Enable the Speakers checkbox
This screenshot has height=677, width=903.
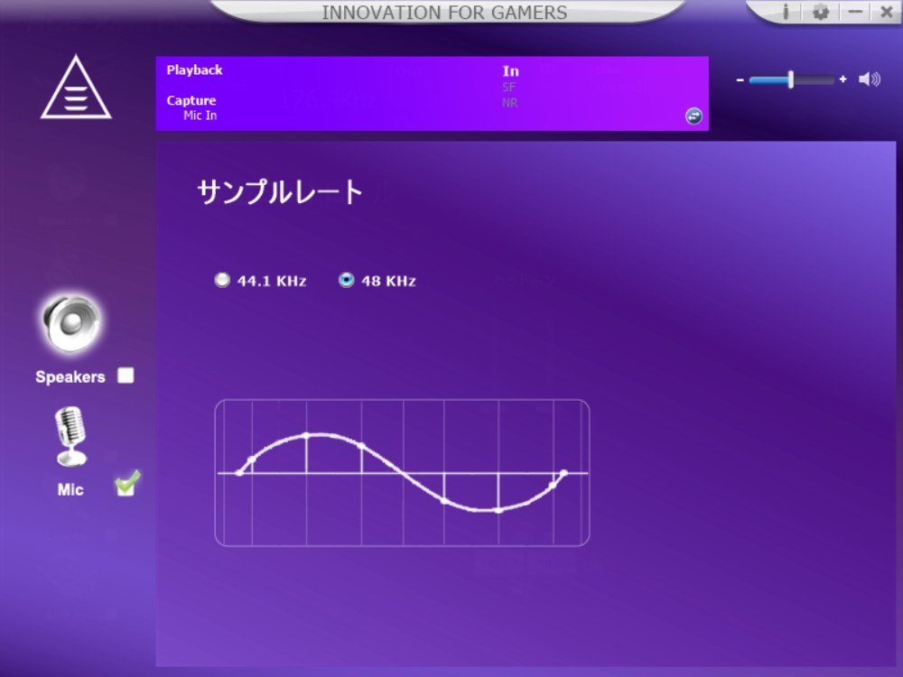pos(126,376)
